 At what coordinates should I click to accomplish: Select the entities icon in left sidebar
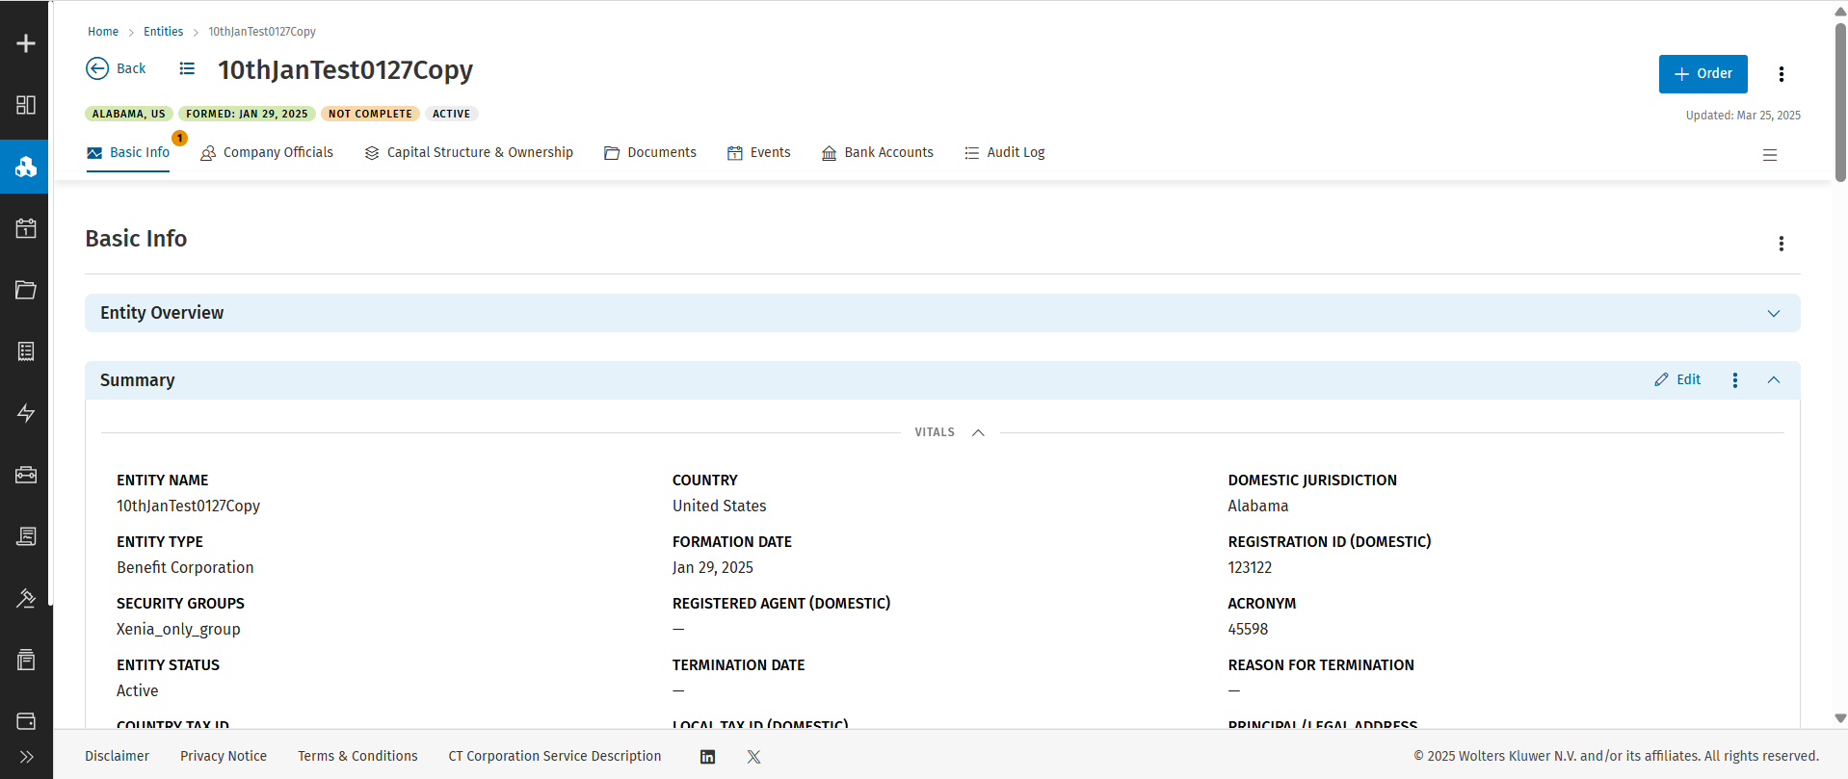click(26, 167)
